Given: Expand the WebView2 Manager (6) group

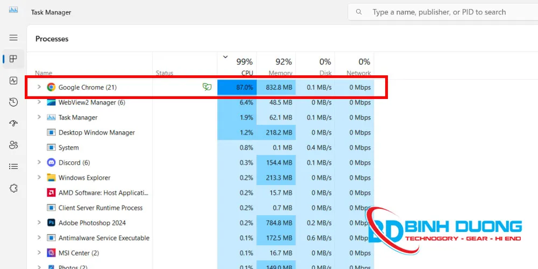Looking at the screenshot, I should [x=39, y=102].
